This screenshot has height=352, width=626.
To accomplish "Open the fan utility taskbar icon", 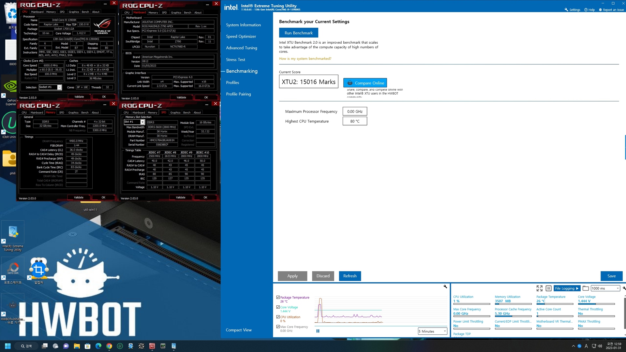I will pos(141,346).
